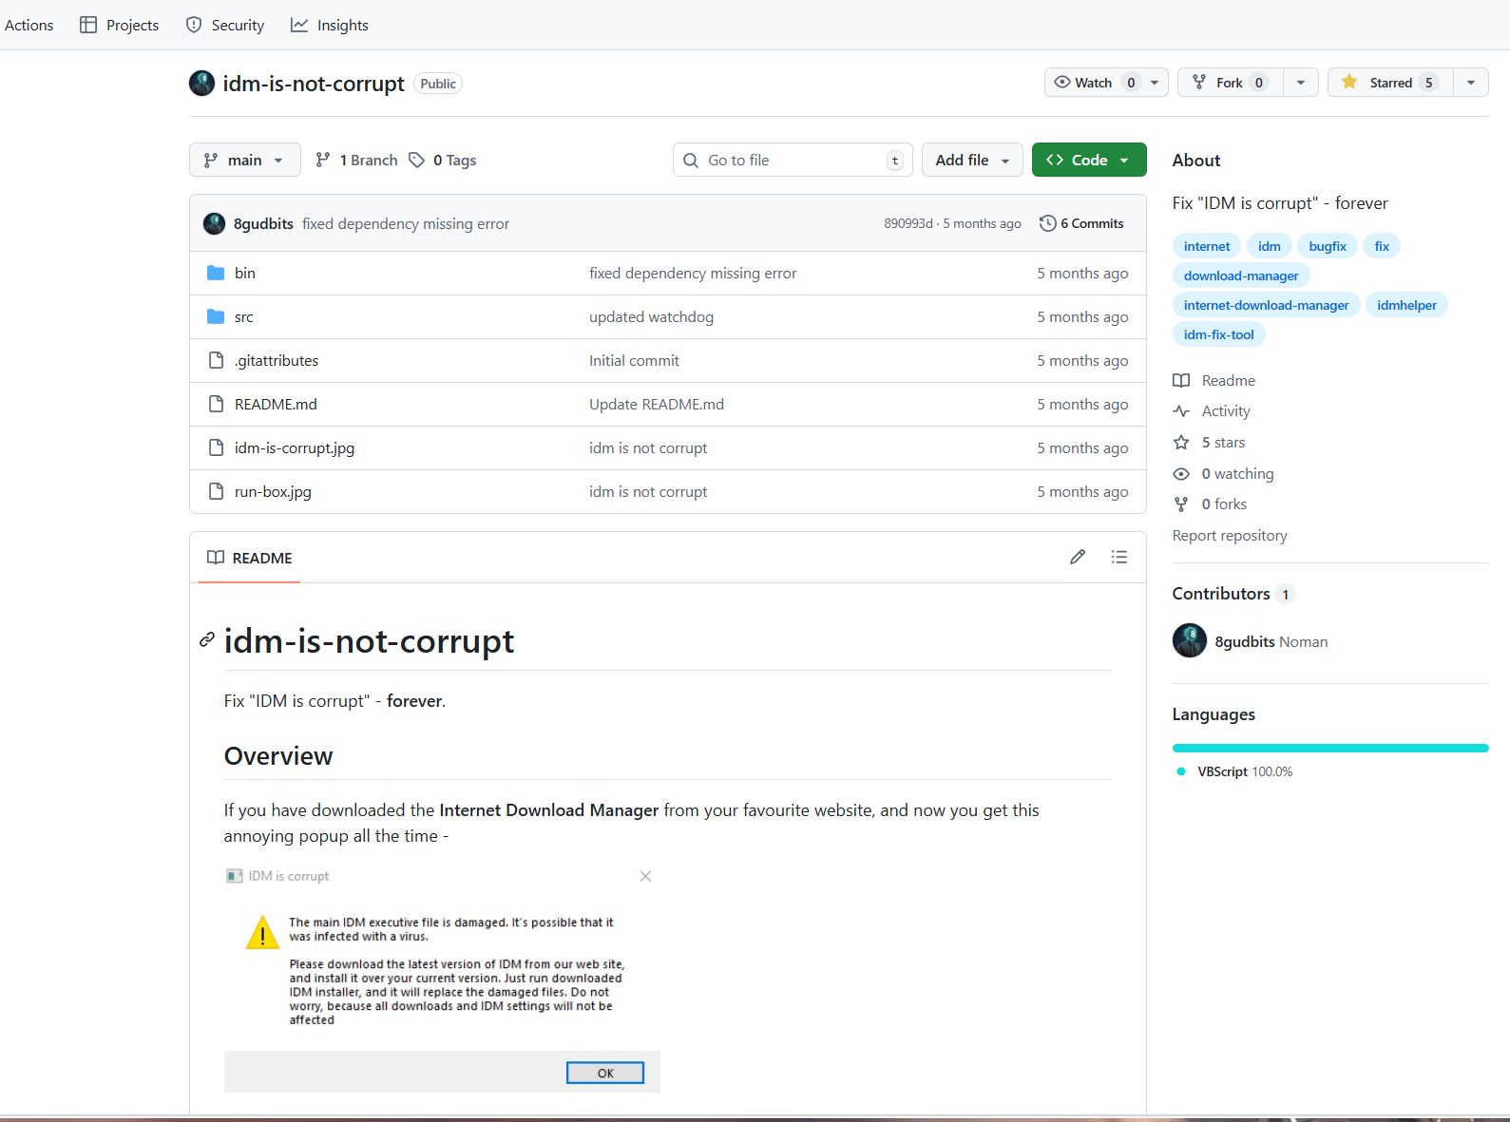Click the src folder icon
The width and height of the screenshot is (1510, 1122).
216,316
